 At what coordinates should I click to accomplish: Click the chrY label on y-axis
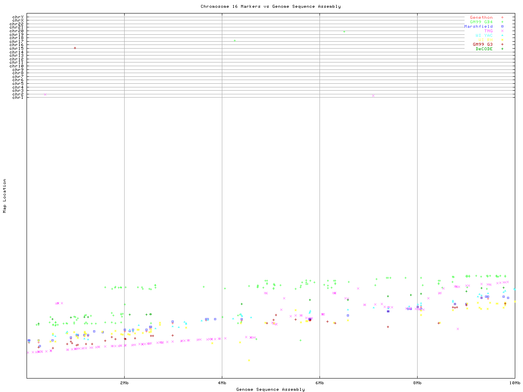18,17
